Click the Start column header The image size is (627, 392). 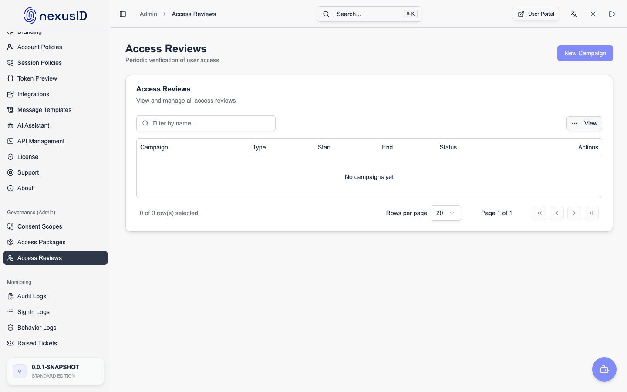[x=324, y=147]
